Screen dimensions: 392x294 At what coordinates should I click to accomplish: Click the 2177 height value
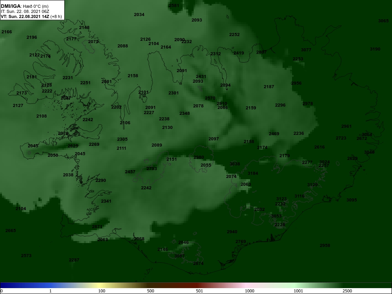[71, 39]
